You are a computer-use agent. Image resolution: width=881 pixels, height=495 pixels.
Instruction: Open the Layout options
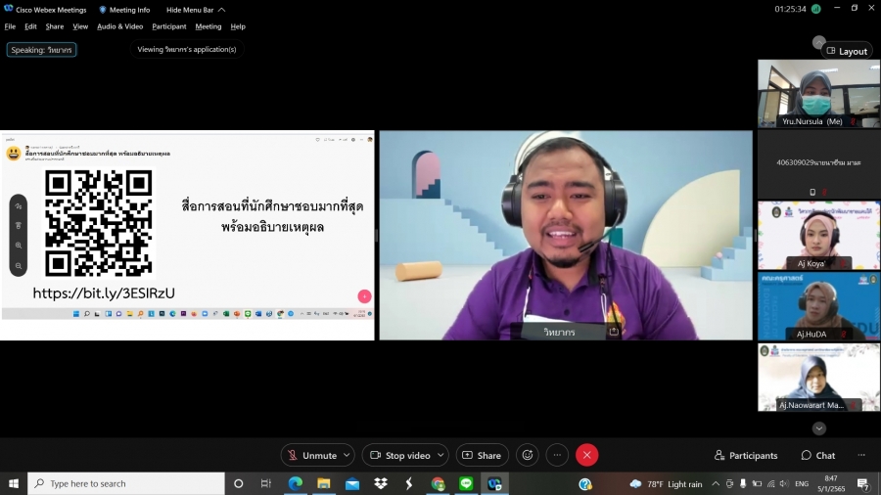[x=847, y=51]
